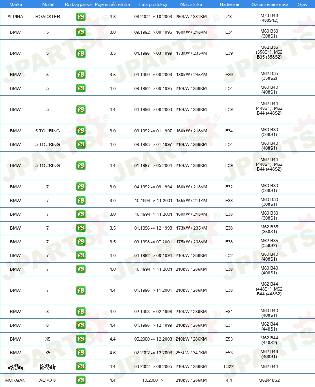This screenshot has height=387, width=315.
Task: Click the fuel icon for the BMW 5 180kW / 245KM row
Action: (81, 75)
